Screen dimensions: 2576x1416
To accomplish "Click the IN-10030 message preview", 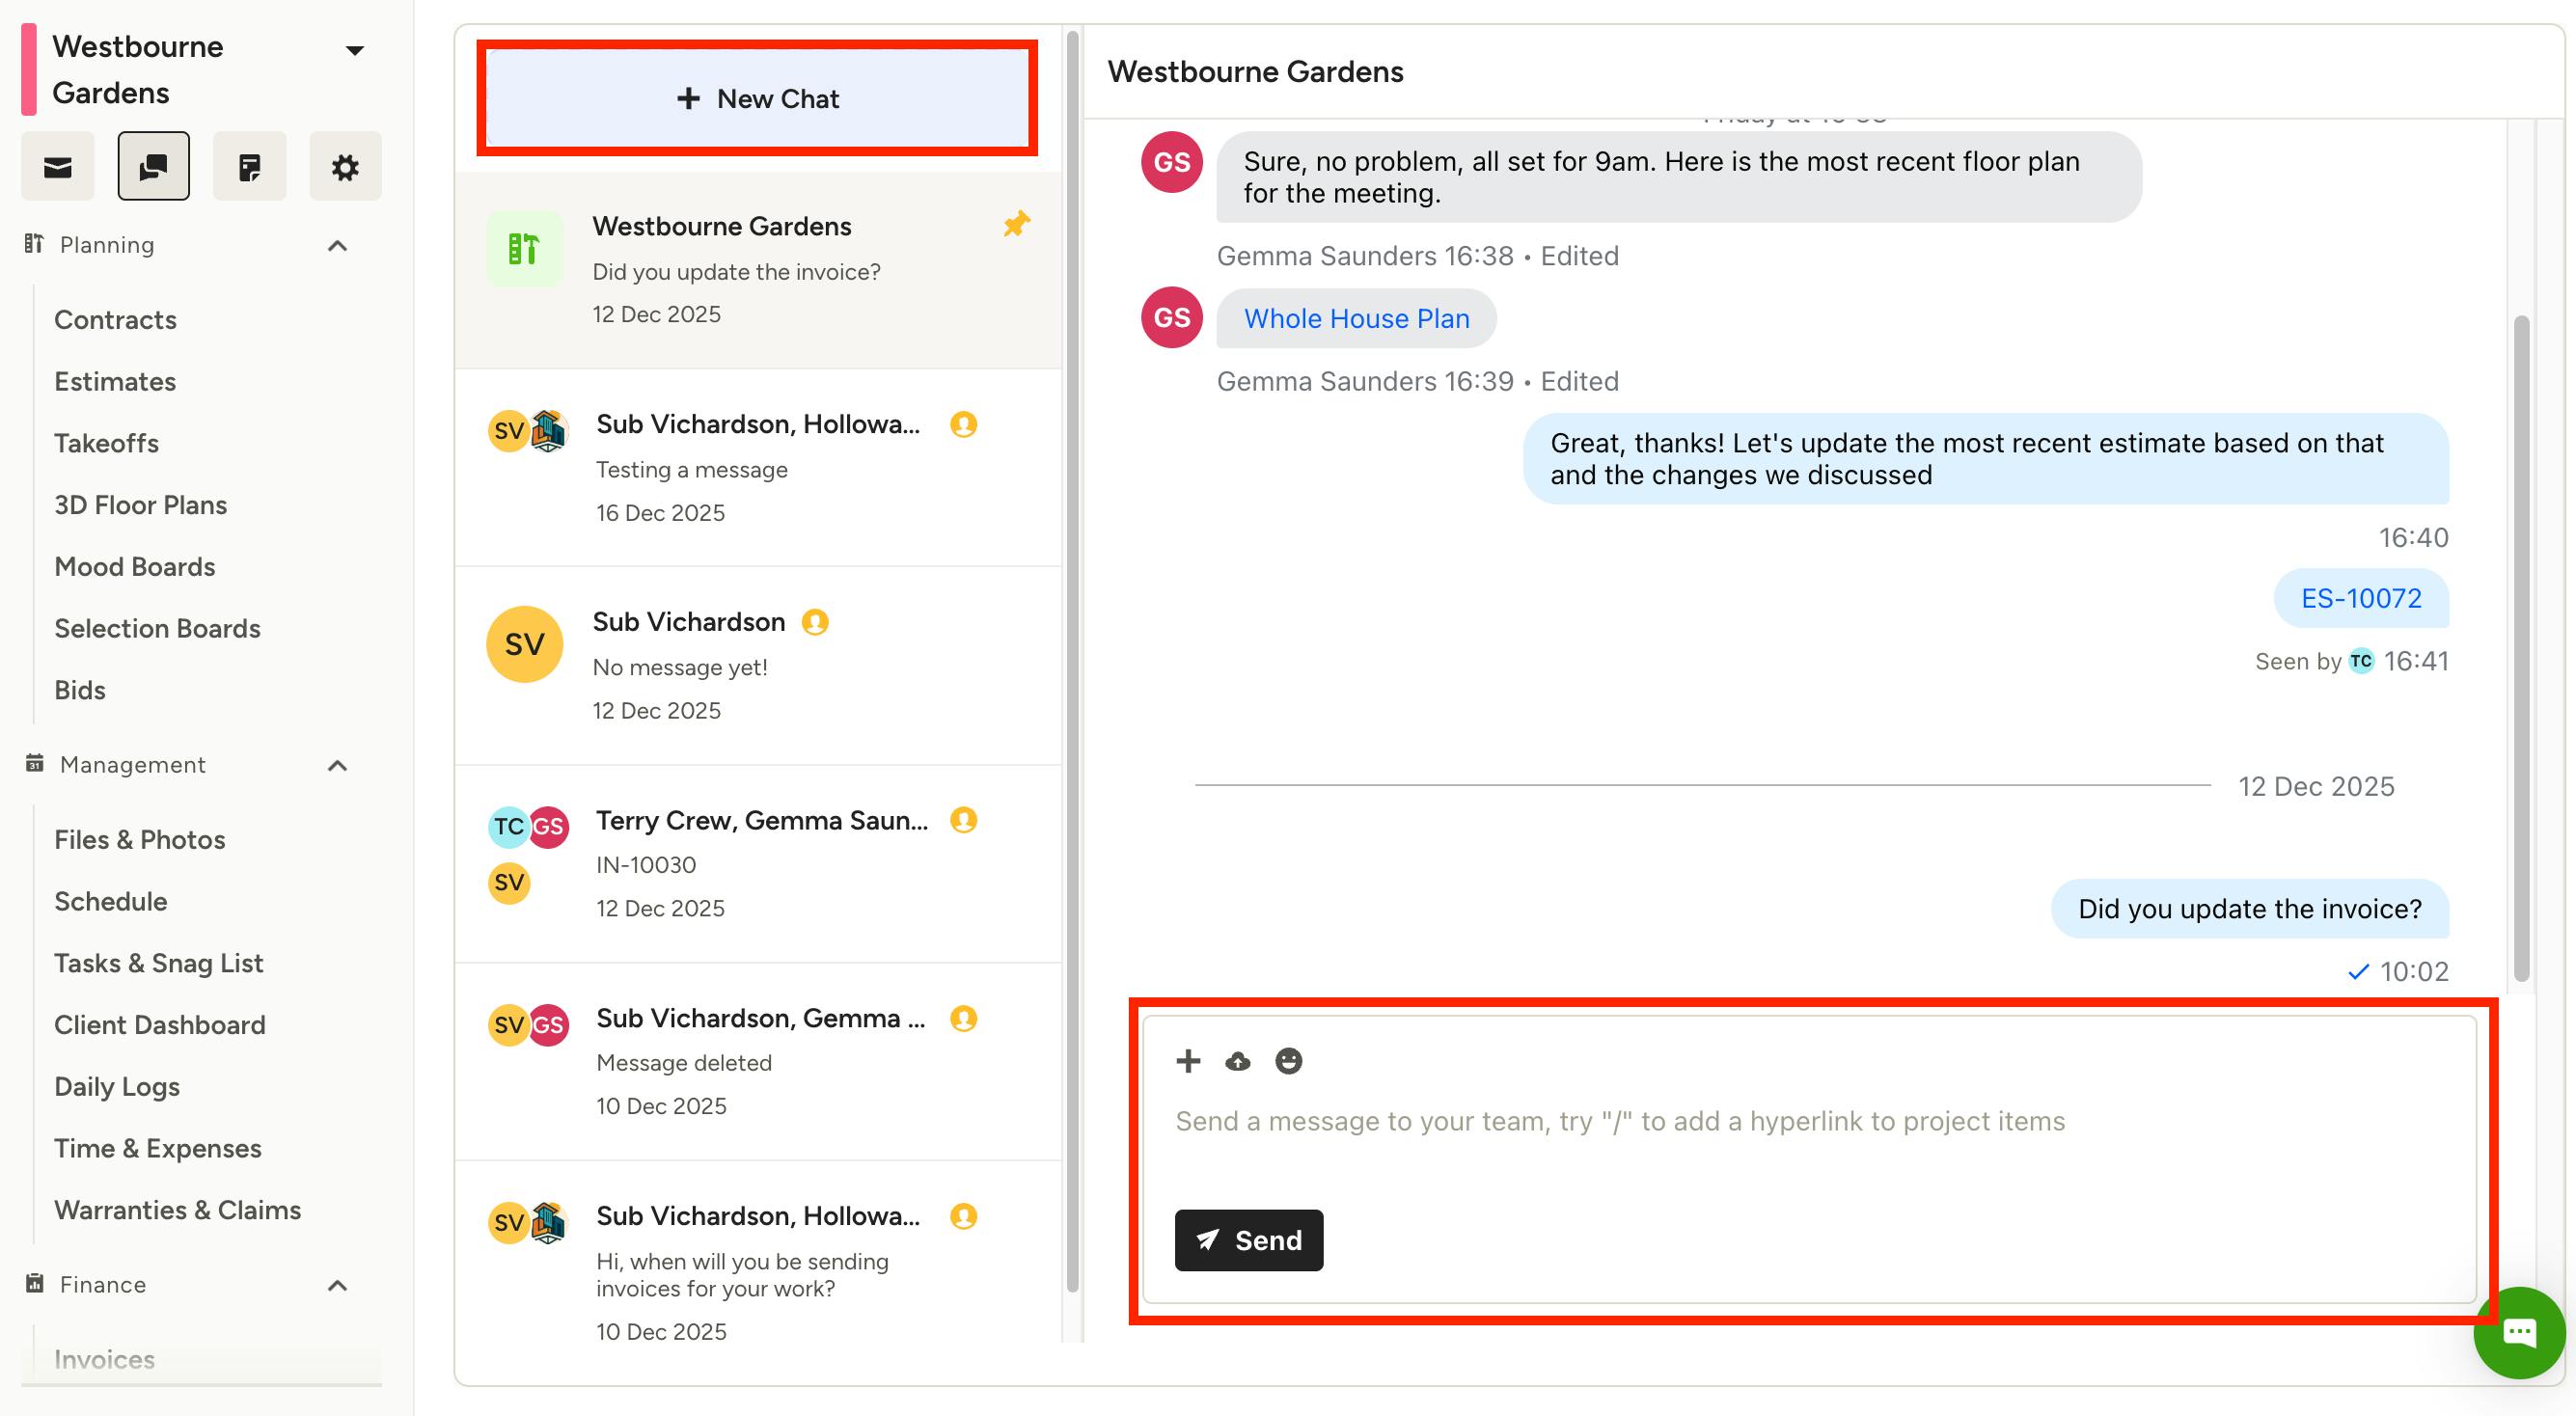I will 646,865.
